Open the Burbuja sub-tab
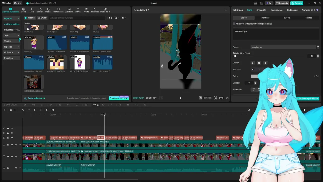 (287, 18)
